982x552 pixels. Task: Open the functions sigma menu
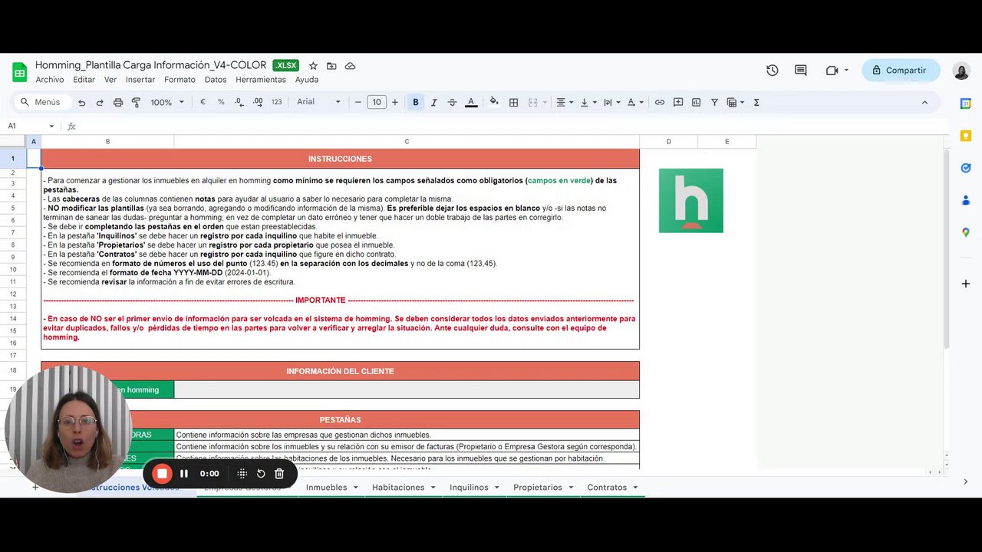756,102
